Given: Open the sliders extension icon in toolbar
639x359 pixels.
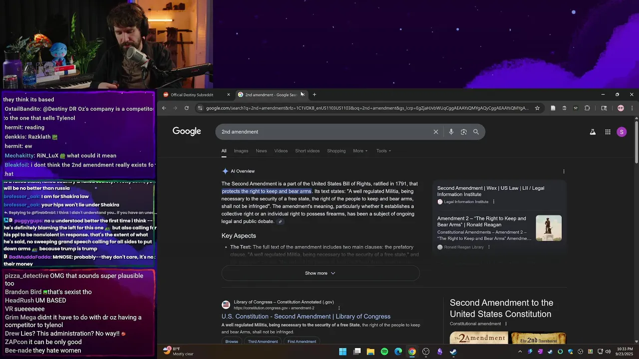Looking at the screenshot, I should pyautogui.click(x=576, y=108).
